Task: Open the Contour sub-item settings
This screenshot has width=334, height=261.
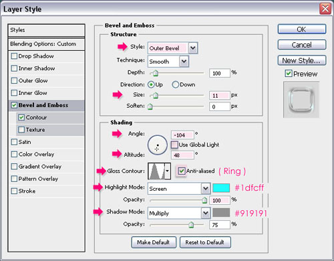Action: click(50, 117)
